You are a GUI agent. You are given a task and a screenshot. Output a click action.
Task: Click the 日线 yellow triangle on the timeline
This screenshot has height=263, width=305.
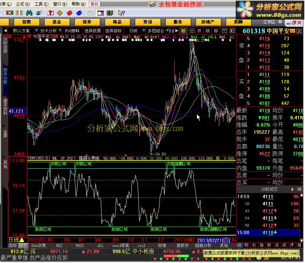[22, 240]
